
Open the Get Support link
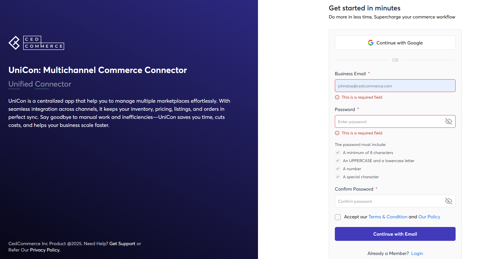122,244
